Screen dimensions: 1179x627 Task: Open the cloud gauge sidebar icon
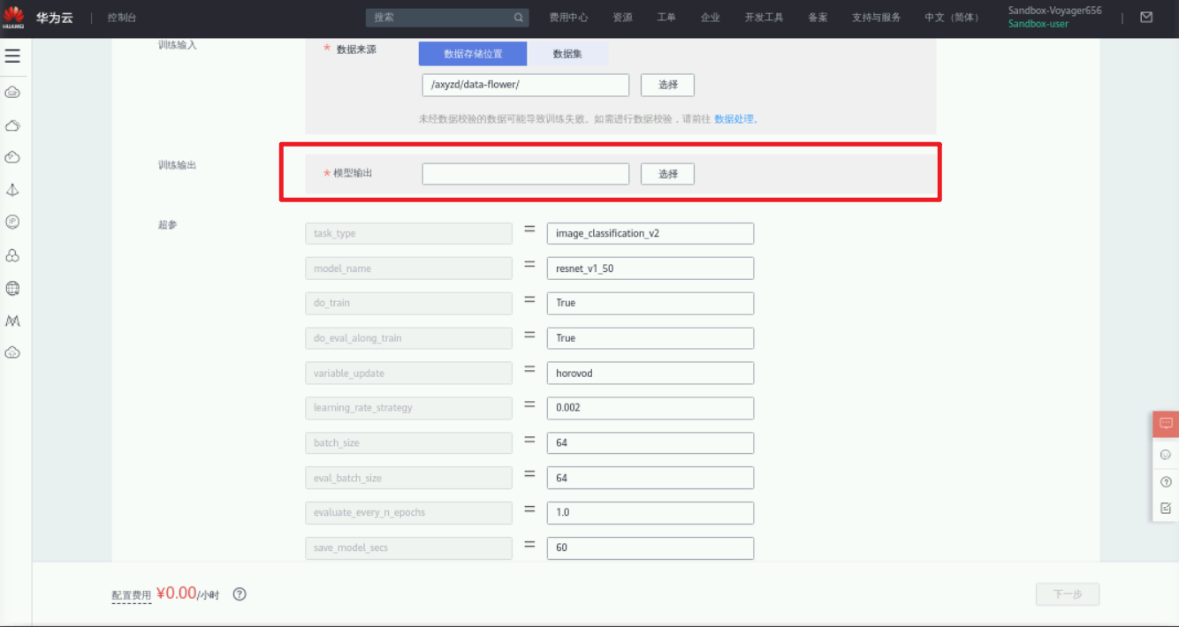click(x=12, y=157)
